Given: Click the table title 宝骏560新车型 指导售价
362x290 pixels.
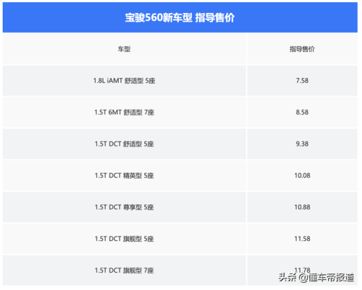Looking at the screenshot, I should coord(180,17).
